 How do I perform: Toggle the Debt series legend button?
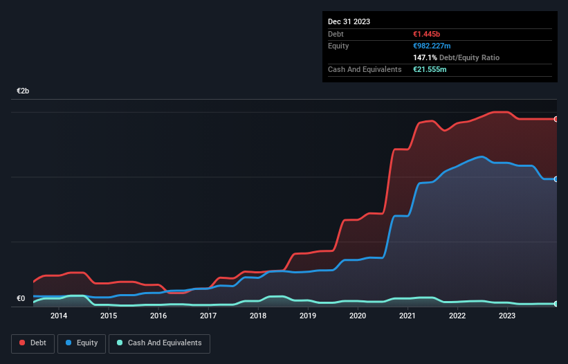tap(33, 343)
